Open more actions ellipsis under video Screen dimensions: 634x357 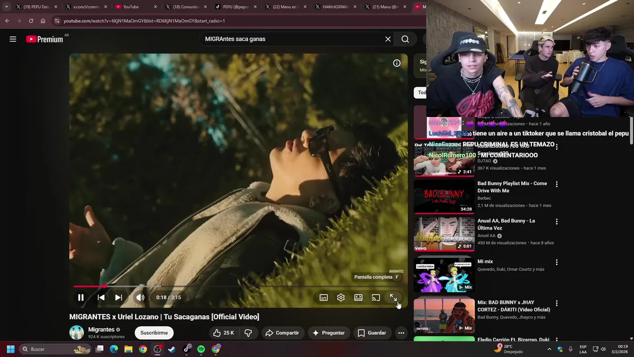401,333
